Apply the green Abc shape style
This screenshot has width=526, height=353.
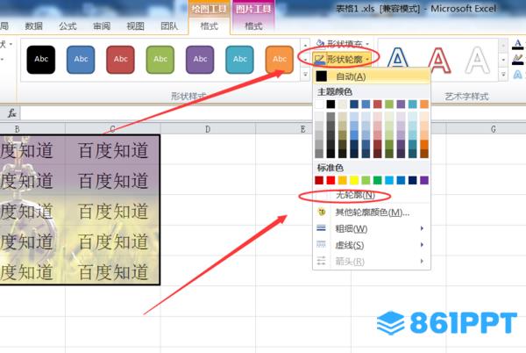click(160, 60)
